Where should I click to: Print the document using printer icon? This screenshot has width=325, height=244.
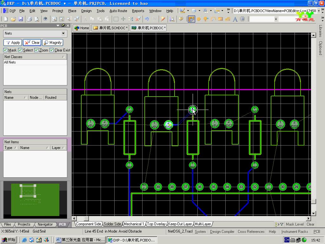click(30, 19)
